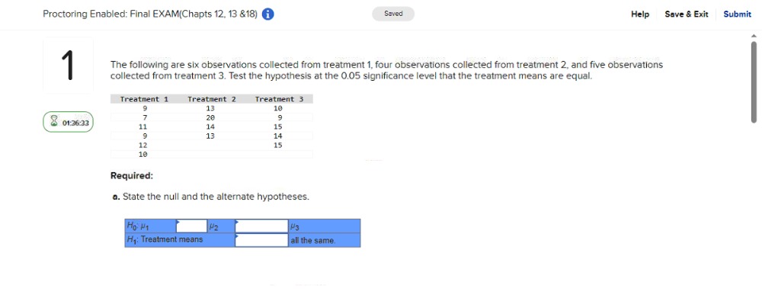Click the Saved status indicator
The image size is (762, 291).
click(393, 14)
